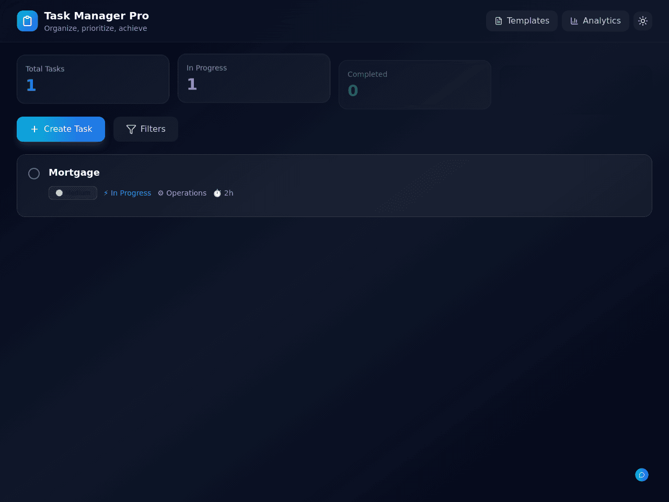Expand the Filters options
The height and width of the screenshot is (502, 669).
pyautogui.click(x=146, y=129)
